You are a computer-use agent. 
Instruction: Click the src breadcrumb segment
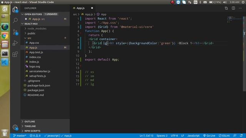click(x=75, y=15)
